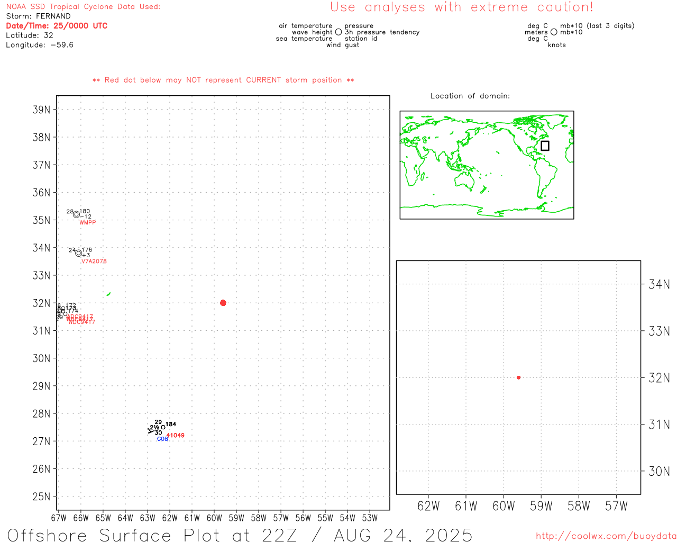Select the 'Location of domain:' caption

470,96
